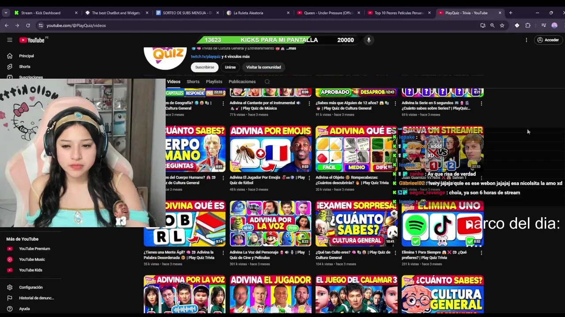Open the YouTube hamburger guide menu

10,40
